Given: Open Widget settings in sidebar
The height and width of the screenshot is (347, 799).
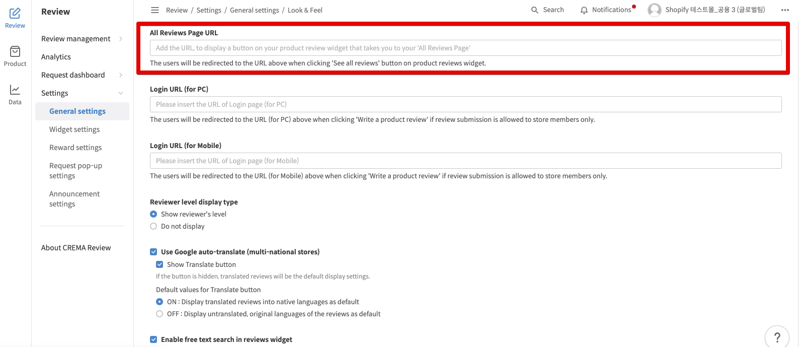Looking at the screenshot, I should click(x=74, y=129).
